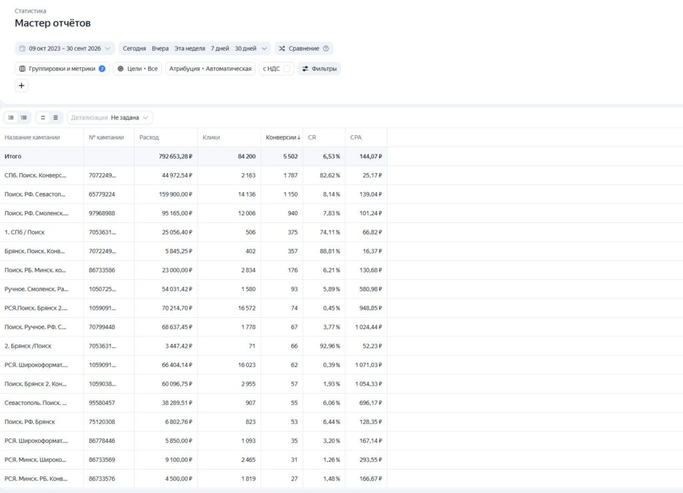This screenshot has width=683, height=493.
Task: Click campaign name 2. Брянск /Поиск
Action: pyautogui.click(x=28, y=346)
